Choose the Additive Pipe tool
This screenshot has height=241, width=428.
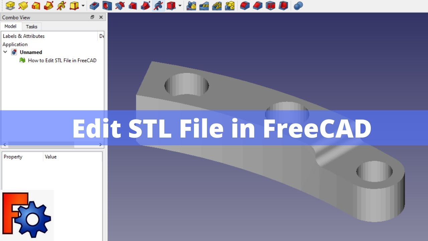pos(48,6)
